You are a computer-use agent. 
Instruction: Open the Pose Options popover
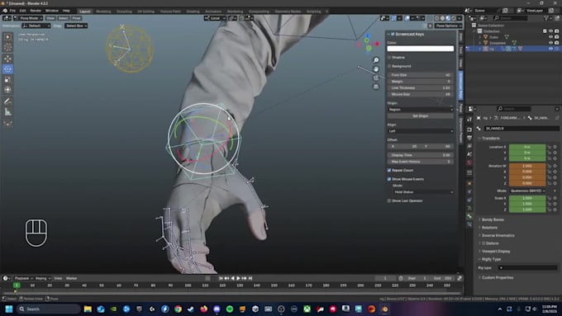click(449, 26)
